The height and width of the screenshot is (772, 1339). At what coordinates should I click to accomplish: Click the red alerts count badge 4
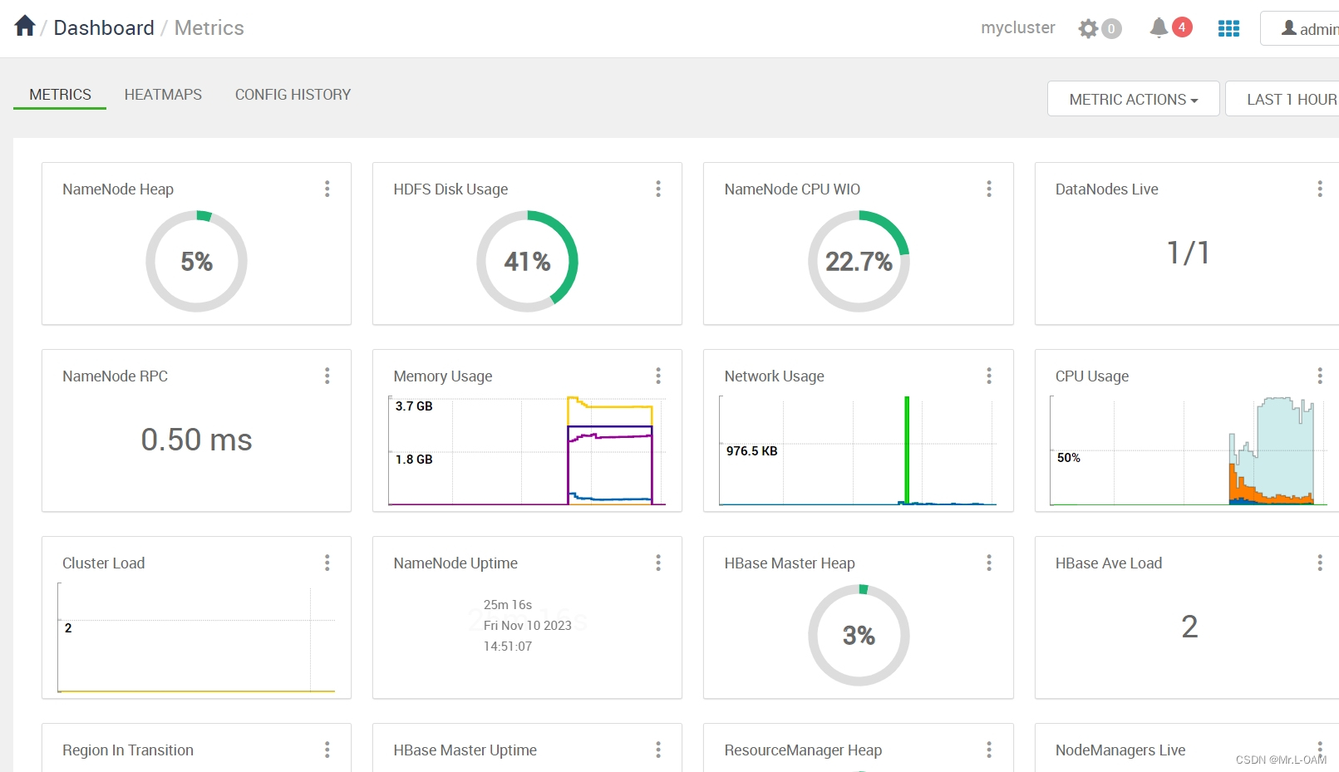(x=1182, y=27)
